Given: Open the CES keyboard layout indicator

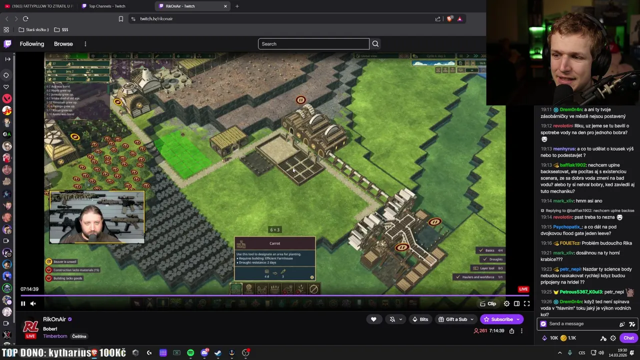Looking at the screenshot, I should [x=582, y=353].
